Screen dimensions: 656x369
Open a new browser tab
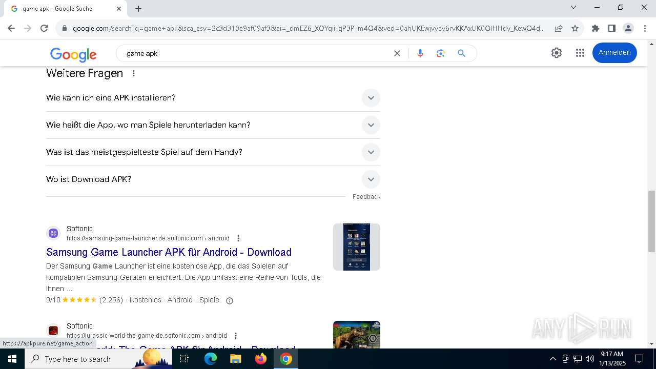138,9
